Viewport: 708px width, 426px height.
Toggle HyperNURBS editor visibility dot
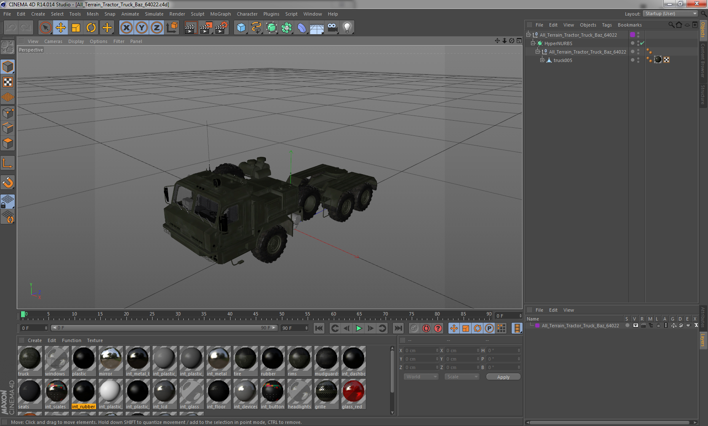pos(638,41)
